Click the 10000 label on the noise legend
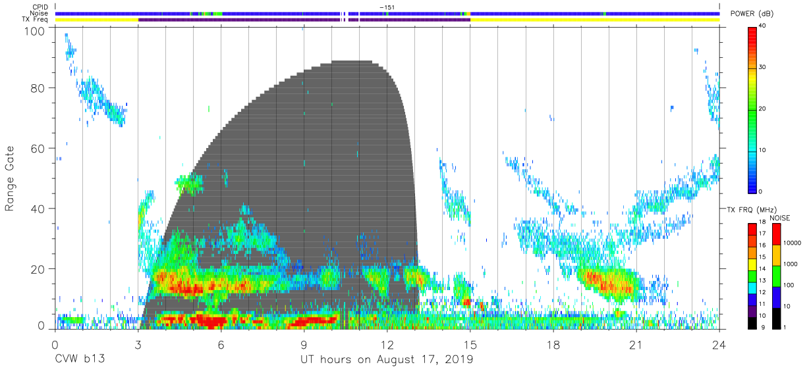 pyautogui.click(x=793, y=243)
